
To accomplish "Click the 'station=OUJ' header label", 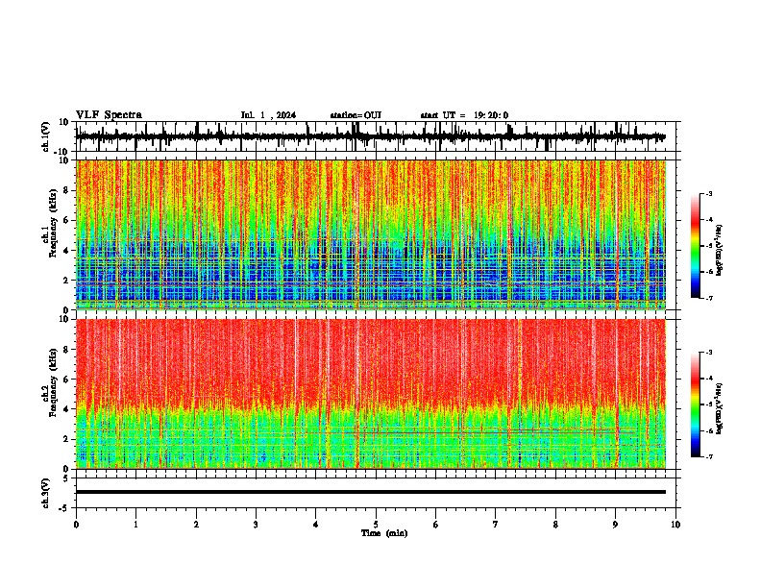I will (356, 115).
